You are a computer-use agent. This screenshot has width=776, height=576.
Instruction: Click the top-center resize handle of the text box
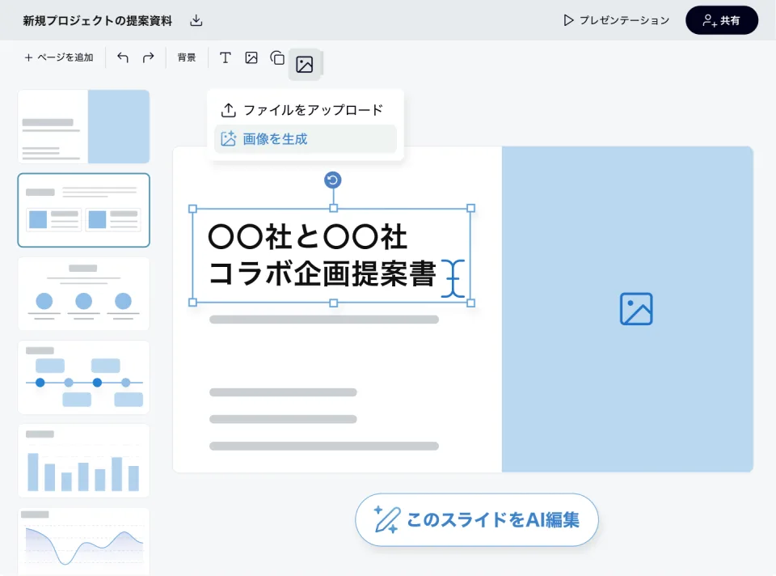coord(333,209)
